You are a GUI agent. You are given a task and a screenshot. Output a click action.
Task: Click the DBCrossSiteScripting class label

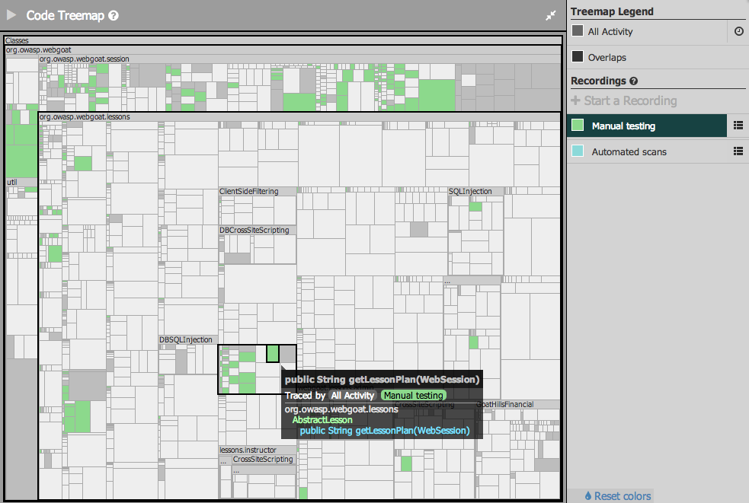coord(254,230)
